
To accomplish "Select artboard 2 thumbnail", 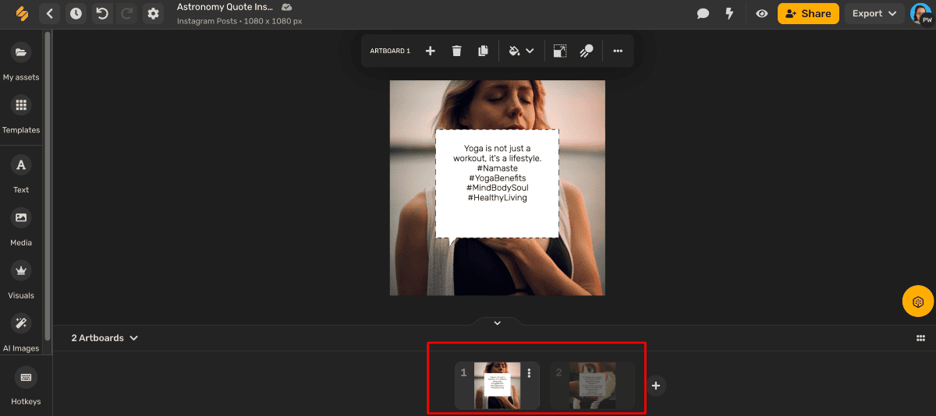I will 592,385.
